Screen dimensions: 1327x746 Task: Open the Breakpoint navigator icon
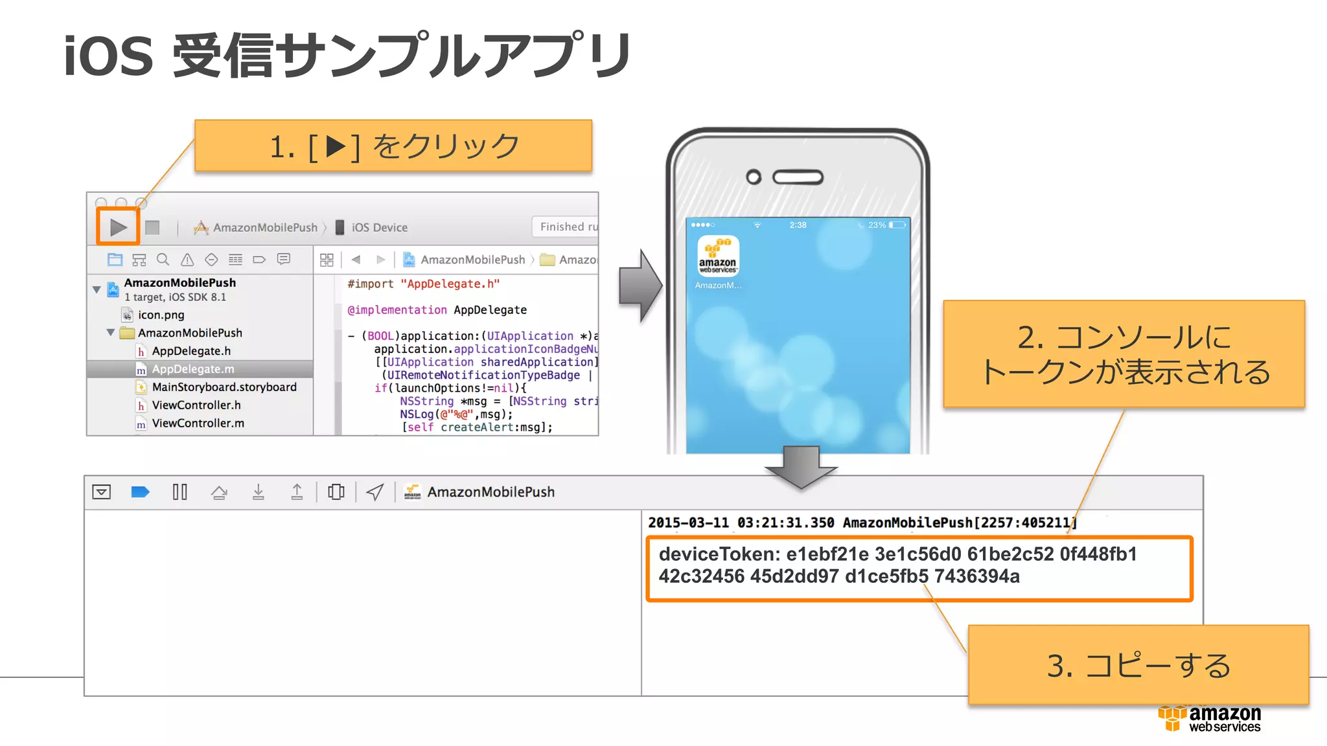[x=259, y=260]
